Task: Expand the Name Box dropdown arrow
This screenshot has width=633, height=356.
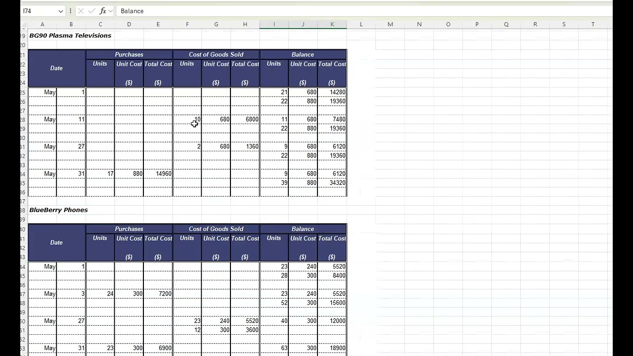Action: pyautogui.click(x=60, y=11)
